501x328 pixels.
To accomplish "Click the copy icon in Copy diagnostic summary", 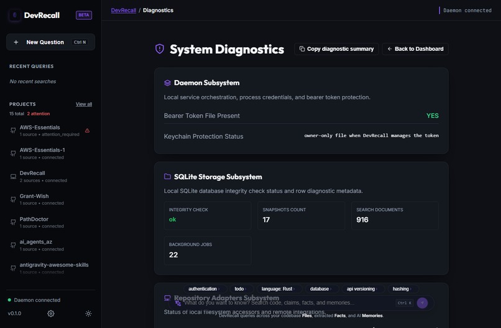I will tap(302, 49).
